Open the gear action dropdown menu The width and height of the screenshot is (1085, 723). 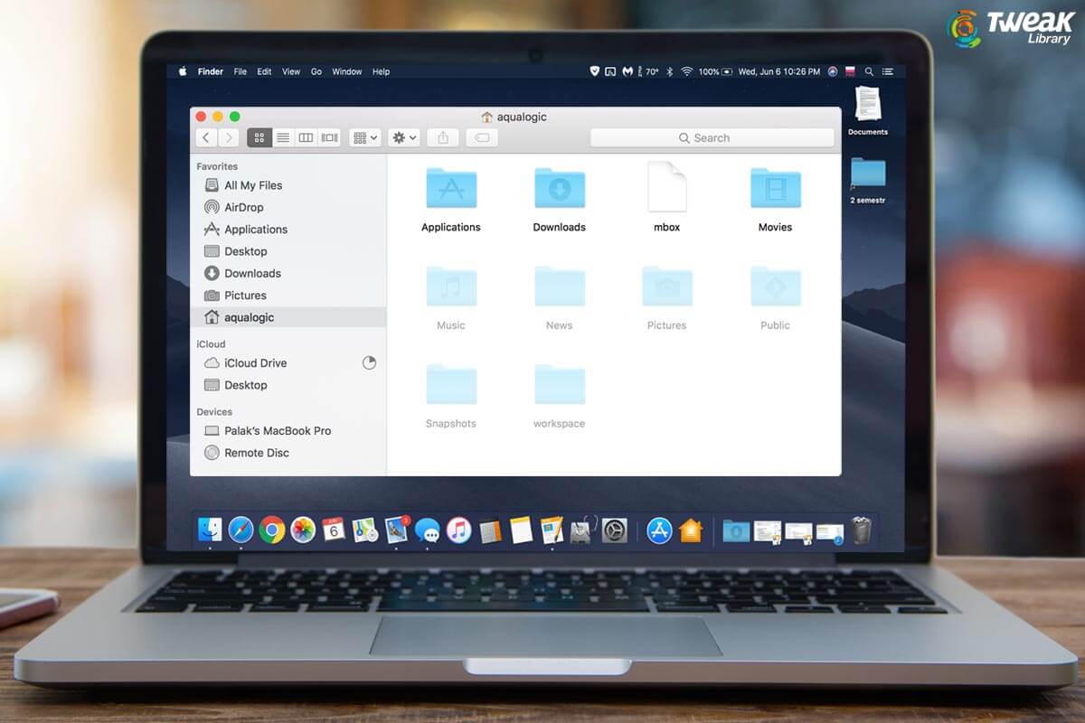point(403,137)
